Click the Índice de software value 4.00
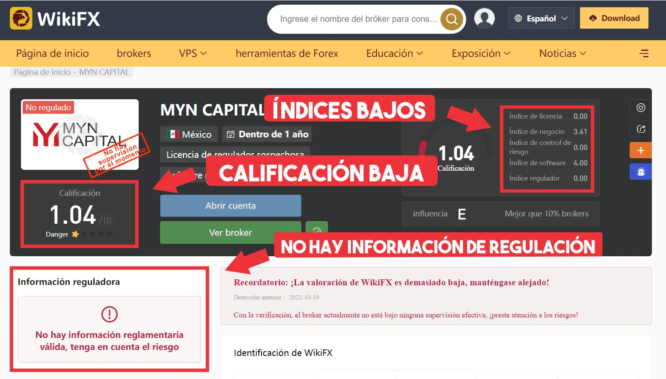 coord(580,163)
